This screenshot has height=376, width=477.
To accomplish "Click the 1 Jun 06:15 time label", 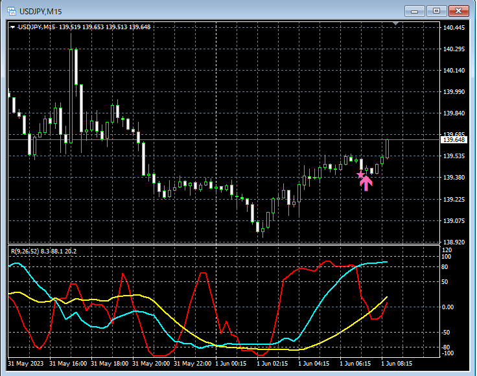I will click(355, 364).
